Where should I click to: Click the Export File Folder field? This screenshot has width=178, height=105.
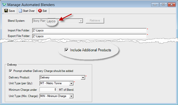89,36
